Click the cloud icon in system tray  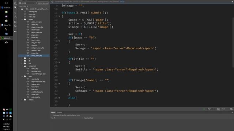pos(11,116)
